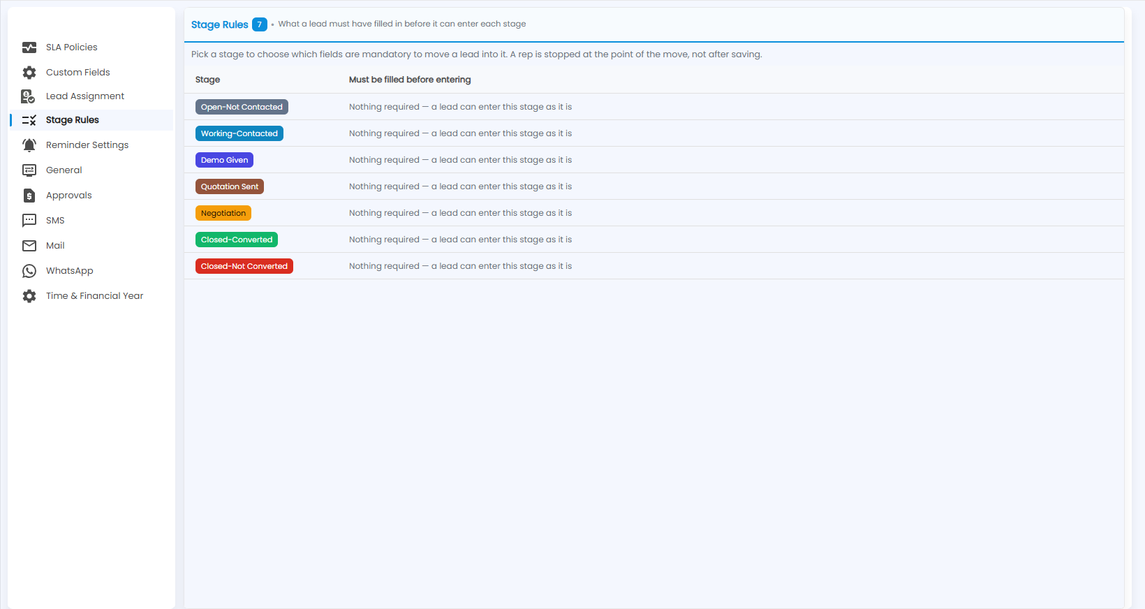Click the 'Pick a stage to choose' instruction text
The width and height of the screenshot is (1145, 609).
coord(477,54)
